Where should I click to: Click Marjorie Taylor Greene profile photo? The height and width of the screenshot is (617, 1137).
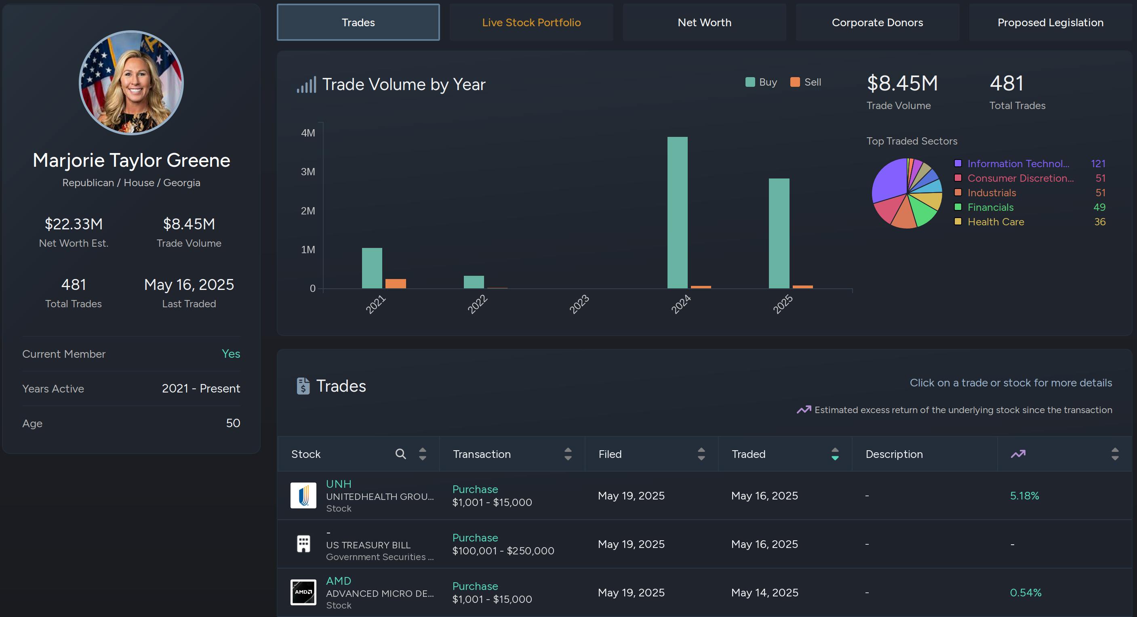click(x=131, y=82)
